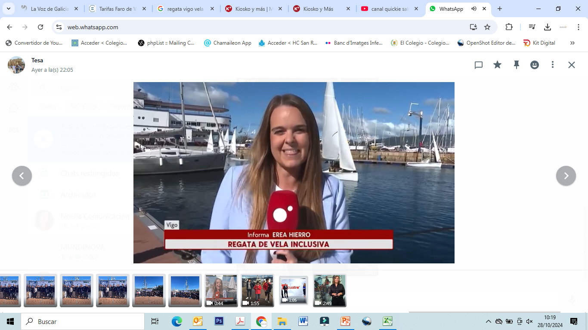Jump to the message via speech bubble icon
Viewport: 588px width, 330px height.
(x=479, y=64)
